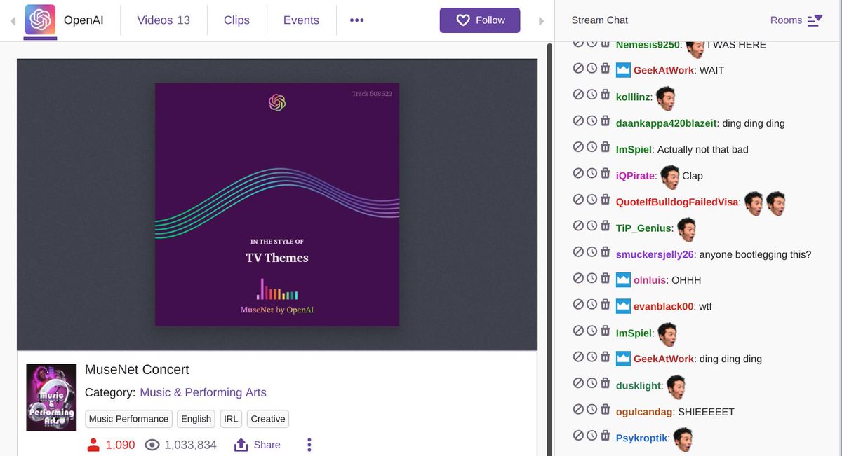Follow the OpenAI channel

(x=480, y=20)
